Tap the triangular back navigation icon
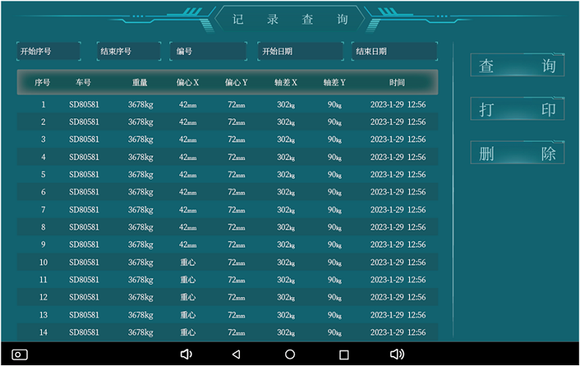This screenshot has width=580, height=366. pyautogui.click(x=236, y=354)
